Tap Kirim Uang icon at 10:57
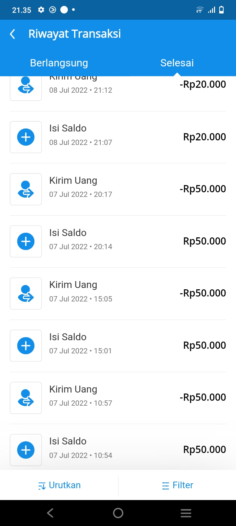Viewport: 236px width, 526px height. coord(26,398)
